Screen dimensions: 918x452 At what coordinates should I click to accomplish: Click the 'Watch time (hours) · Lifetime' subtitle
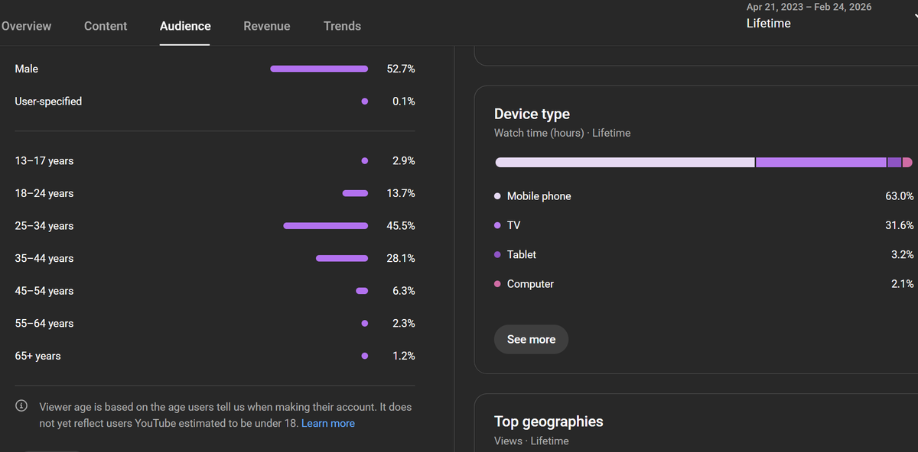[x=562, y=133]
